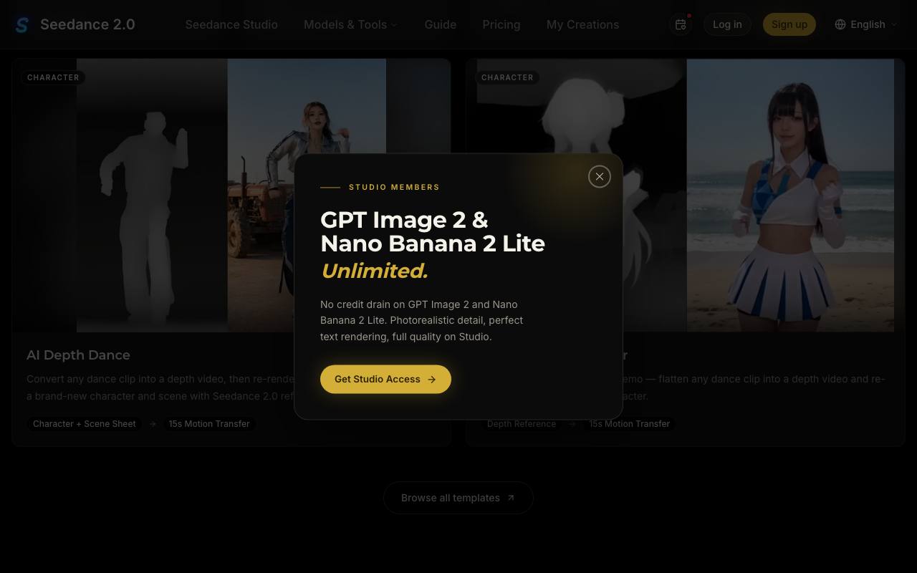The width and height of the screenshot is (917, 573).
Task: Open the depth silhouette dancer thumbnail
Action: [x=152, y=196]
